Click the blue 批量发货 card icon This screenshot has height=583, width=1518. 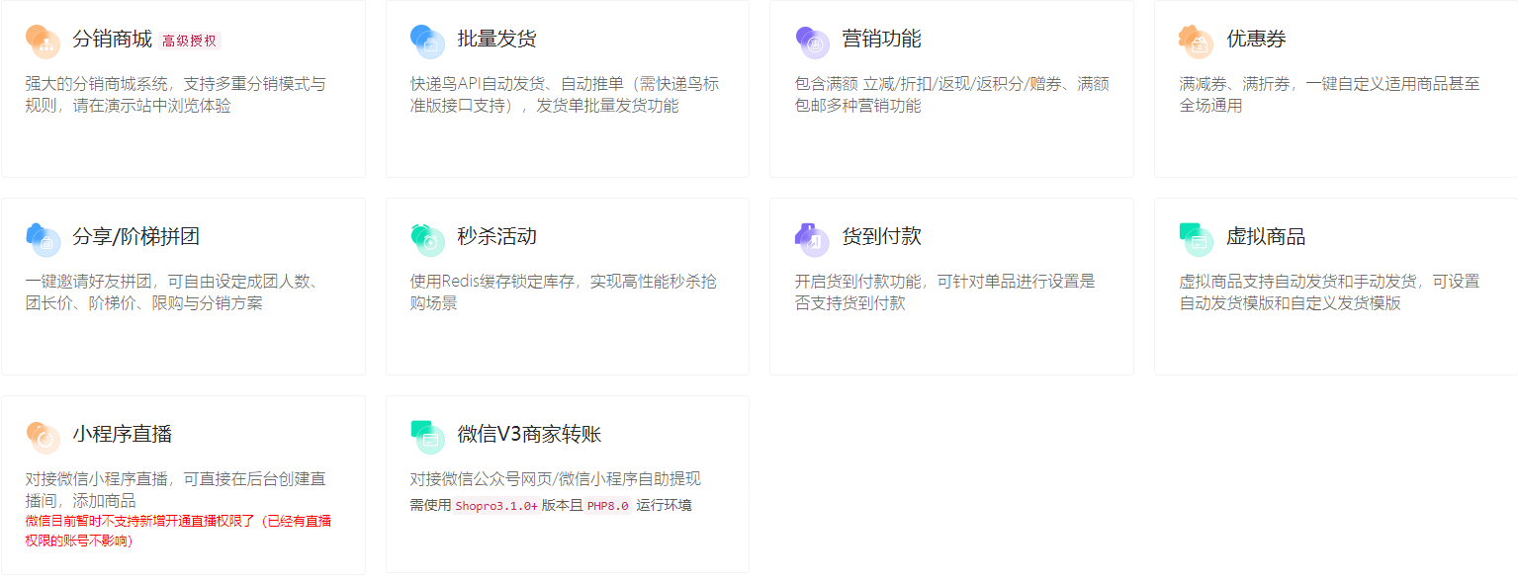tap(427, 41)
